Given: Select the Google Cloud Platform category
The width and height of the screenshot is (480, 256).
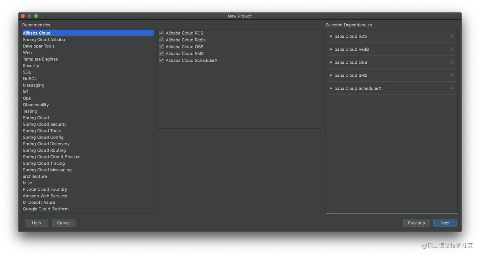Looking at the screenshot, I should pyautogui.click(x=88, y=209).
